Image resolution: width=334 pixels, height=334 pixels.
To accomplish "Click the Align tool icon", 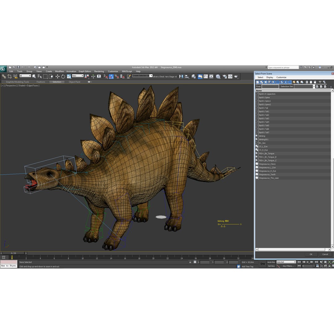I will coord(187,76).
